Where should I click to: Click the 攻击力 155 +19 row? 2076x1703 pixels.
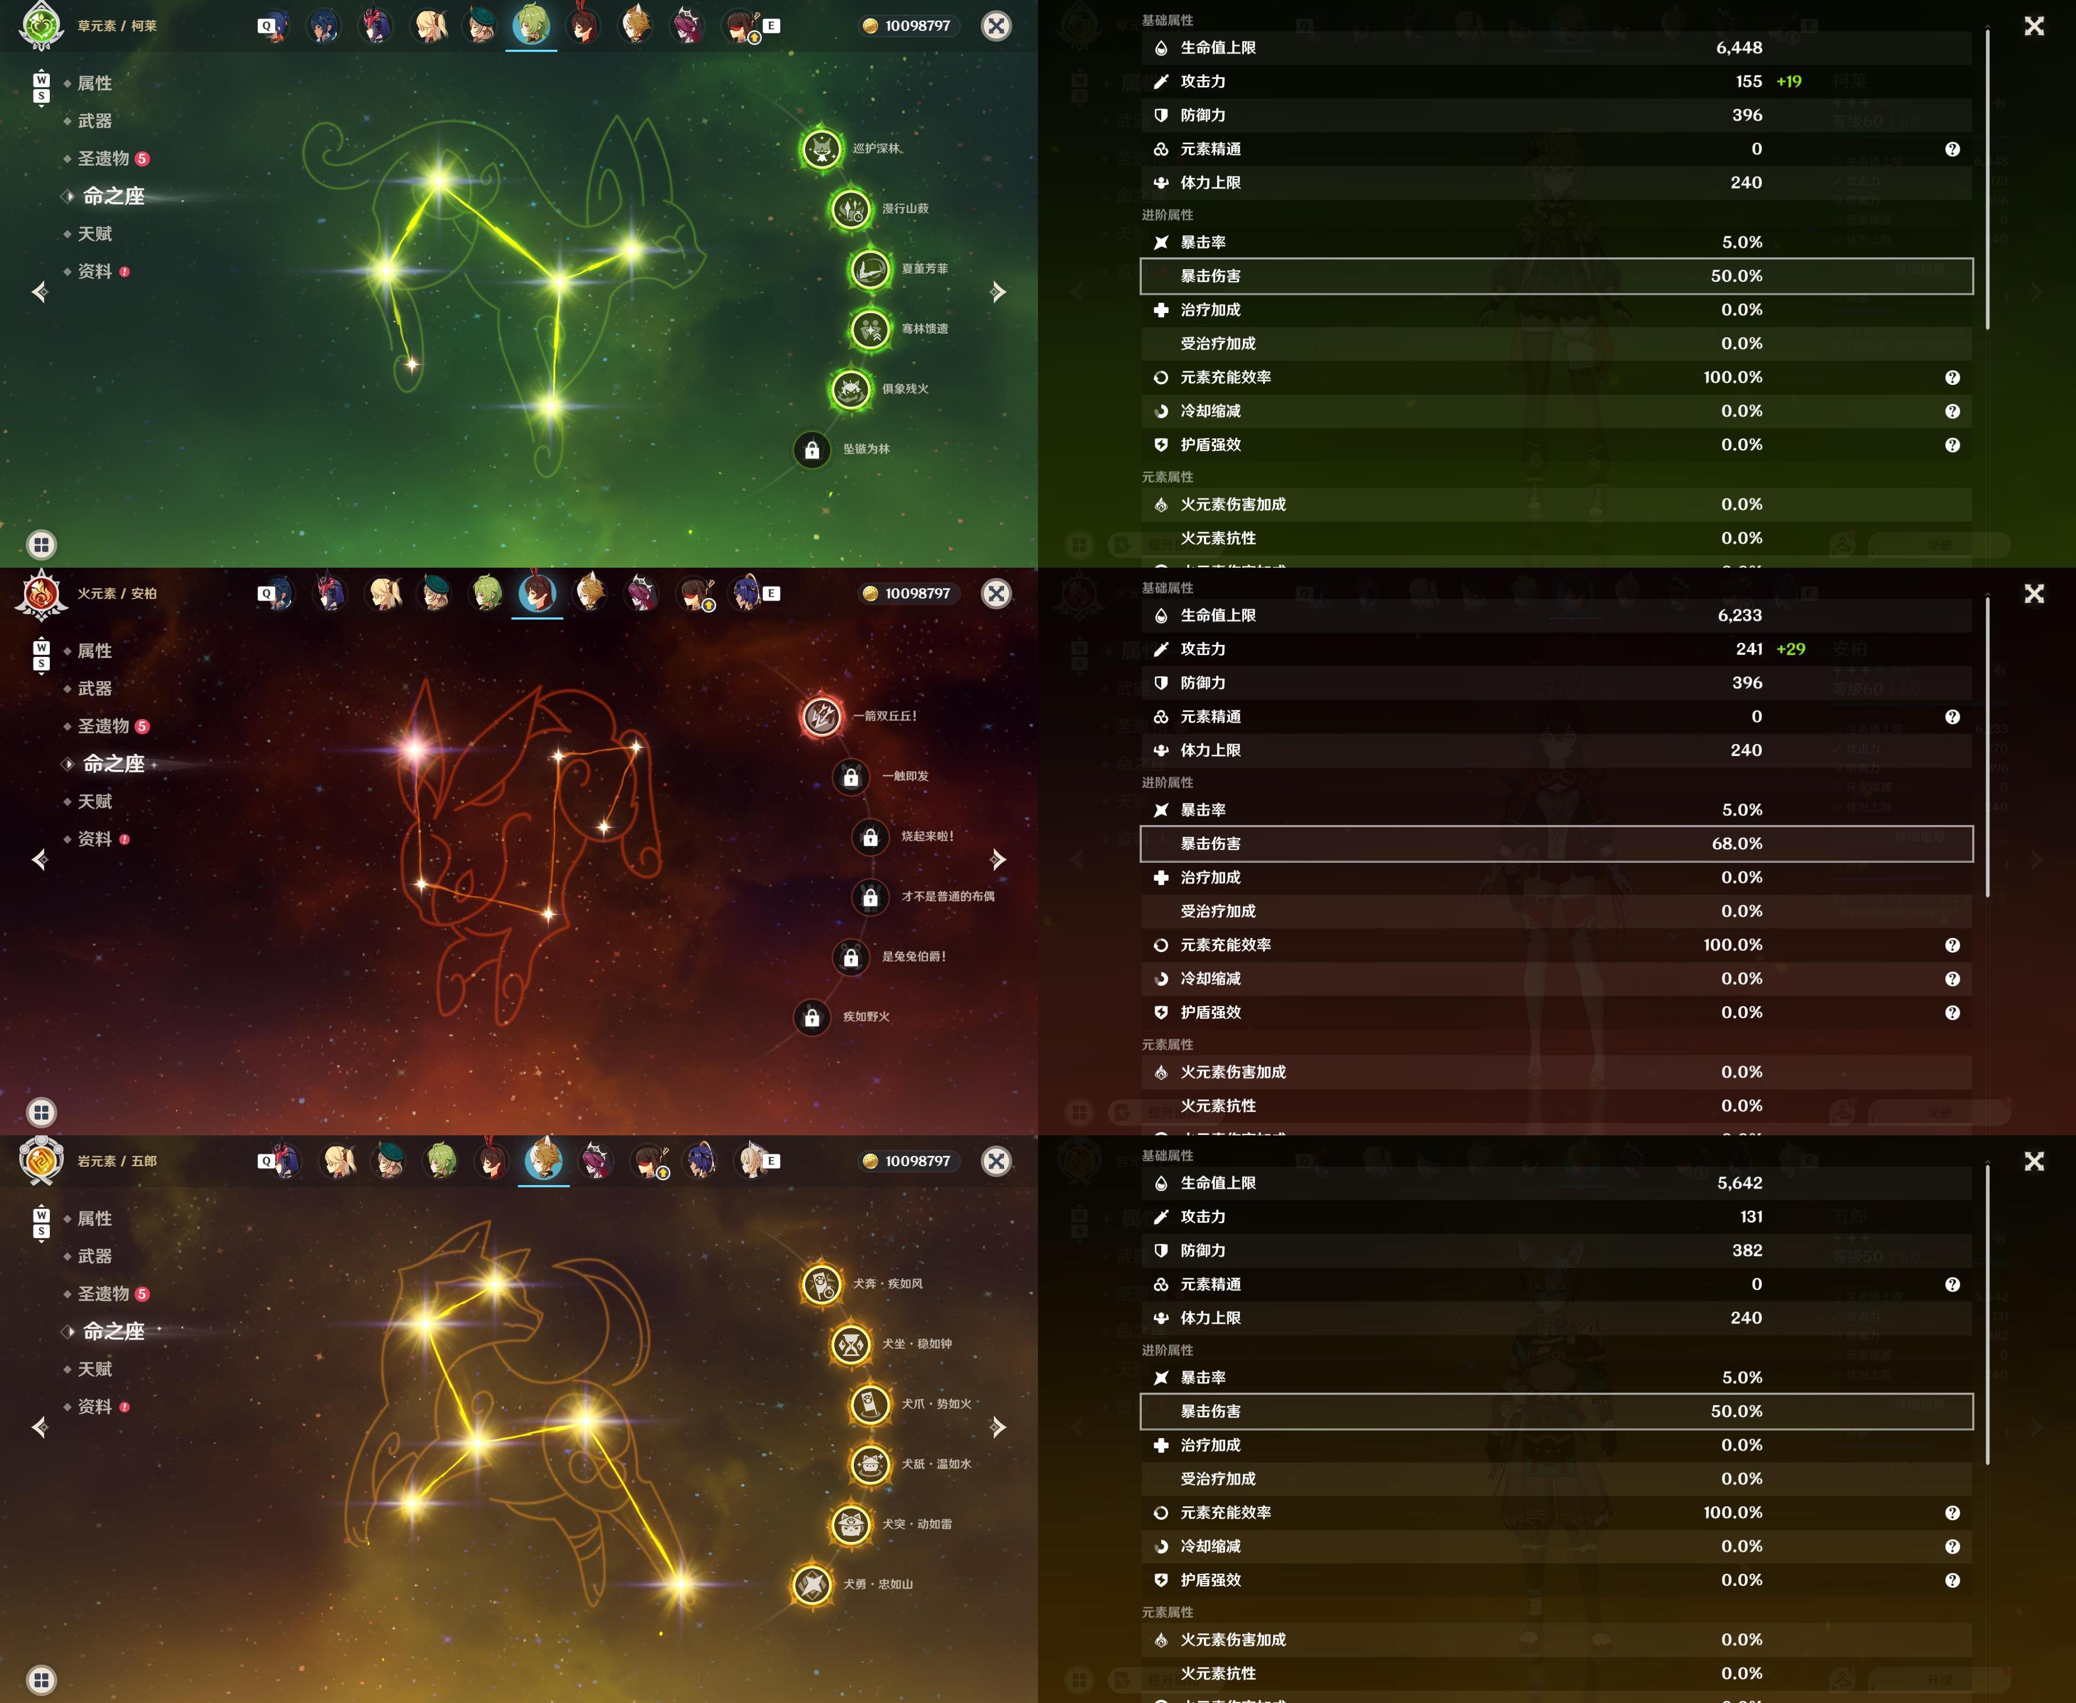(x=1556, y=82)
